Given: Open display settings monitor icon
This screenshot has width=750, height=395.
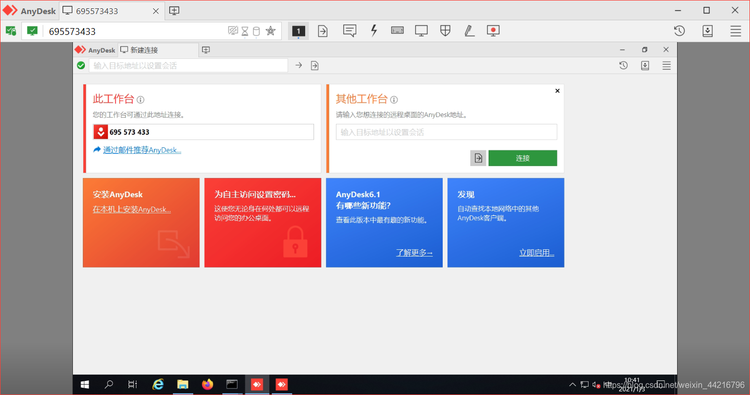Looking at the screenshot, I should [421, 31].
